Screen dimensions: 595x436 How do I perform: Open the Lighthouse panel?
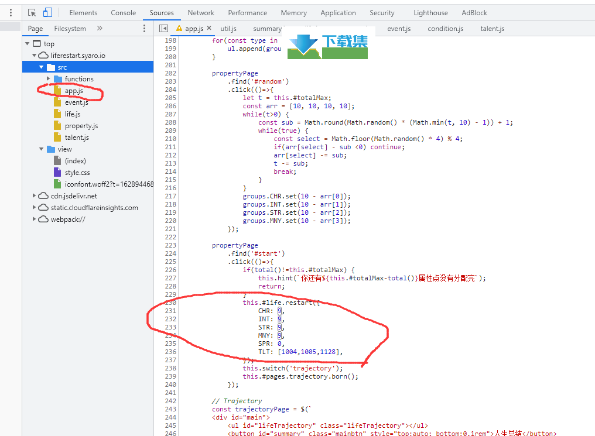point(430,13)
